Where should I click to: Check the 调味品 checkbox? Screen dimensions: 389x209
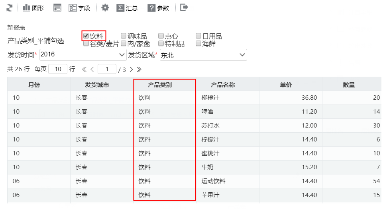[x=123, y=36]
